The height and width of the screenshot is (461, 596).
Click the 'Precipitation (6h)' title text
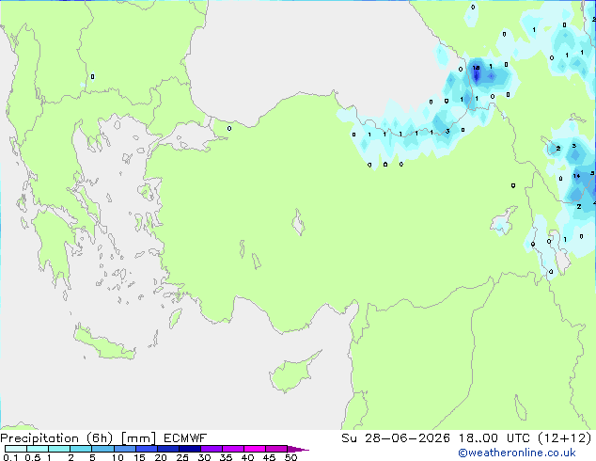pos(56,438)
